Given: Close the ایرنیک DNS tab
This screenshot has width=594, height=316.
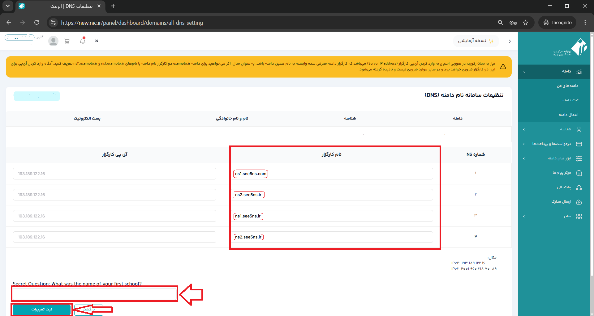Looking at the screenshot, I should coord(99,6).
